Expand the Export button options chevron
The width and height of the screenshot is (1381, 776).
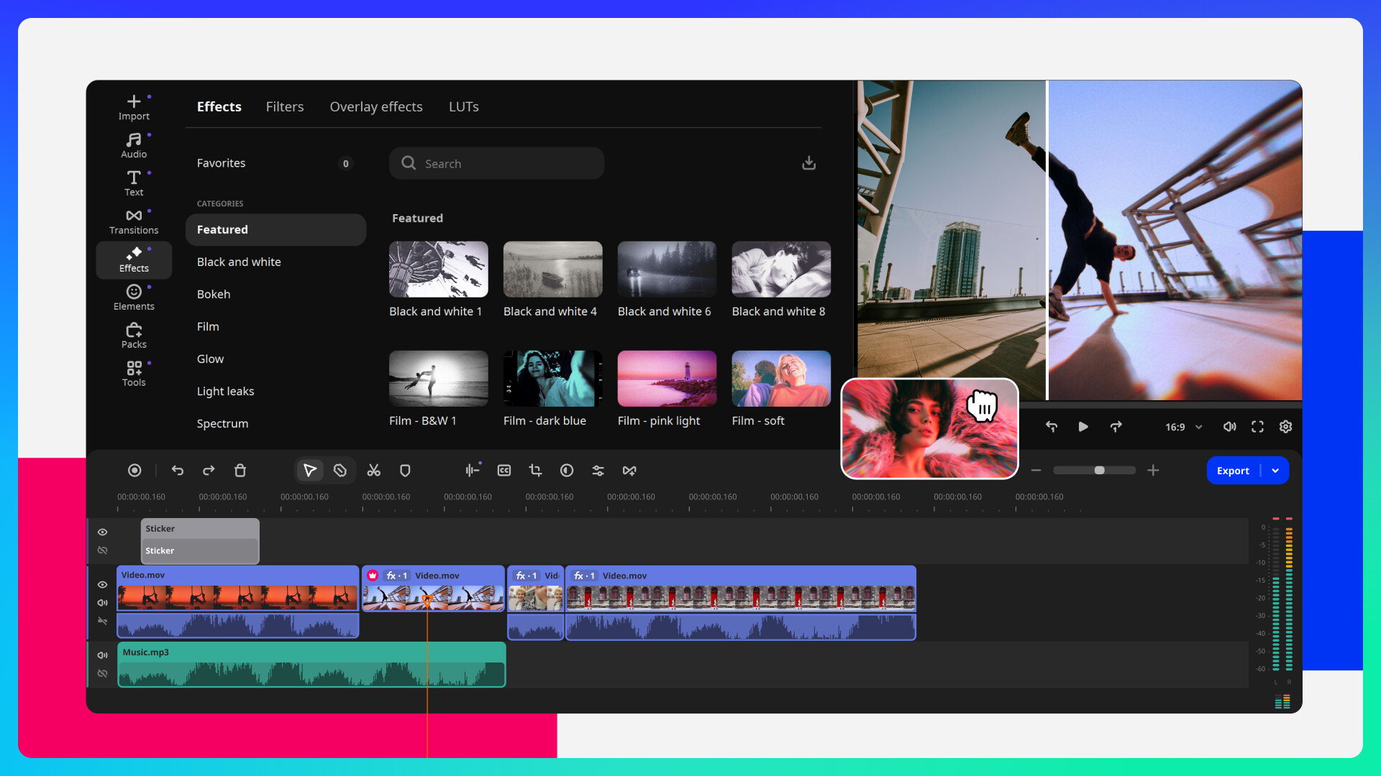coord(1276,471)
